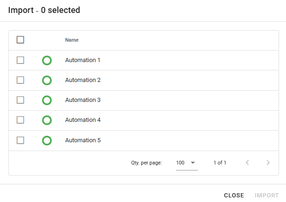The image size is (286, 202).
Task: Tick the Automation 5 checkbox
Action: 20,140
